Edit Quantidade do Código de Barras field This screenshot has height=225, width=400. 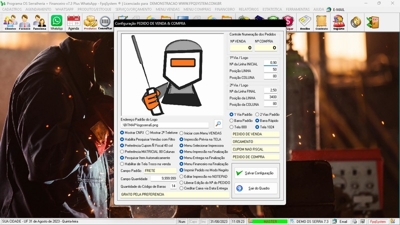pyautogui.click(x=173, y=186)
